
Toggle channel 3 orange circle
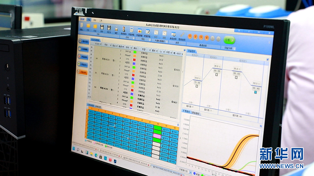coord(201,37)
